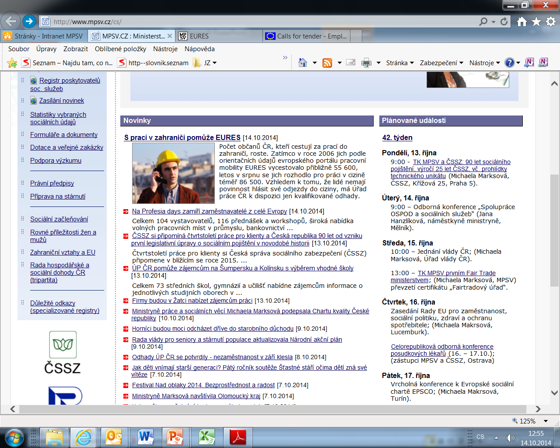Click the RSS feeds icon
560x448 pixels.
pyautogui.click(x=327, y=63)
